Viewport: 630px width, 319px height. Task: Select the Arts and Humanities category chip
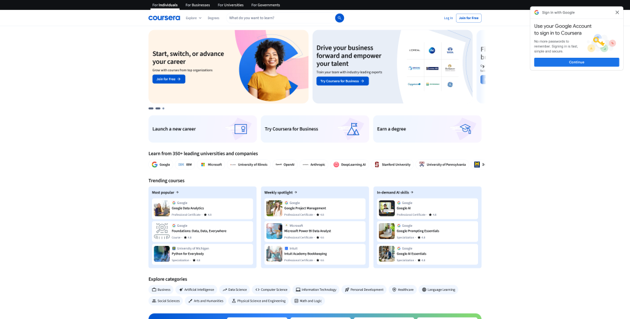point(205,301)
